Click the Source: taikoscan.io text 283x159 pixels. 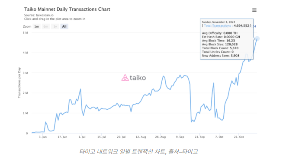(x=39, y=15)
